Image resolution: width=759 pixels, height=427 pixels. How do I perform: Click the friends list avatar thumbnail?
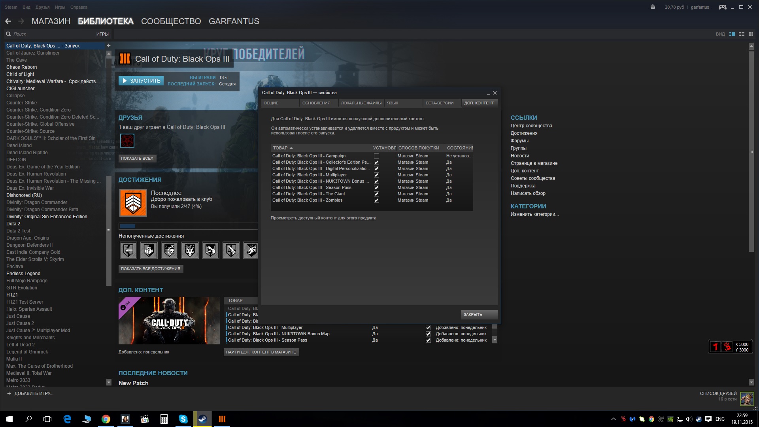[x=747, y=399]
